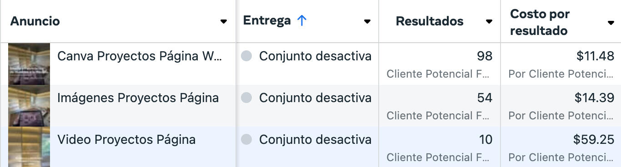Image resolution: width=621 pixels, height=167 pixels.
Task: Open the Video Proyectos Página ad name
Action: [x=126, y=140]
